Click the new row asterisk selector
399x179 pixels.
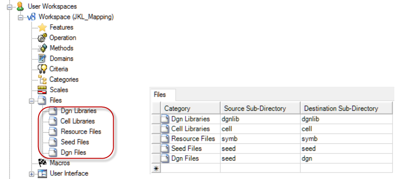(x=156, y=168)
